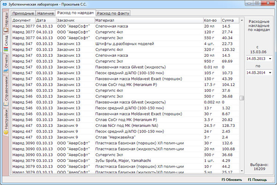Viewport: 277px width, 185px height.
Task: Select the Сплав NiCr под МК (Heranium NA) row
Action: [x=125, y=125]
